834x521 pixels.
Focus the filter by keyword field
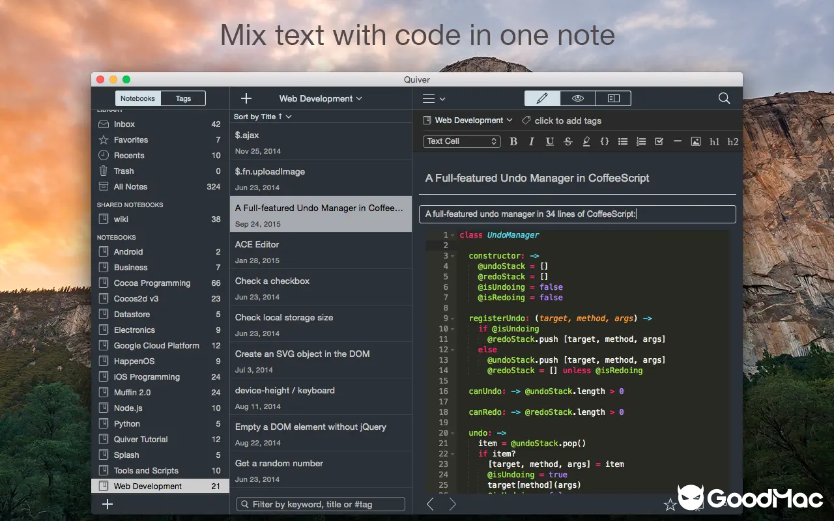pyautogui.click(x=321, y=504)
